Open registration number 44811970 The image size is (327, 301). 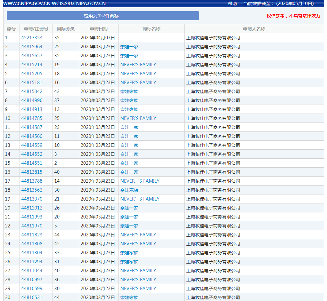[32, 226]
